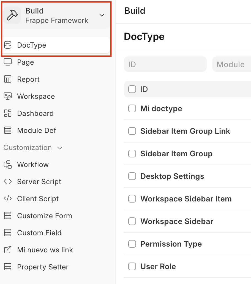This screenshot has width=251, height=284.
Task: Click the Workflow icon in sidebar
Action: pyautogui.click(x=8, y=165)
